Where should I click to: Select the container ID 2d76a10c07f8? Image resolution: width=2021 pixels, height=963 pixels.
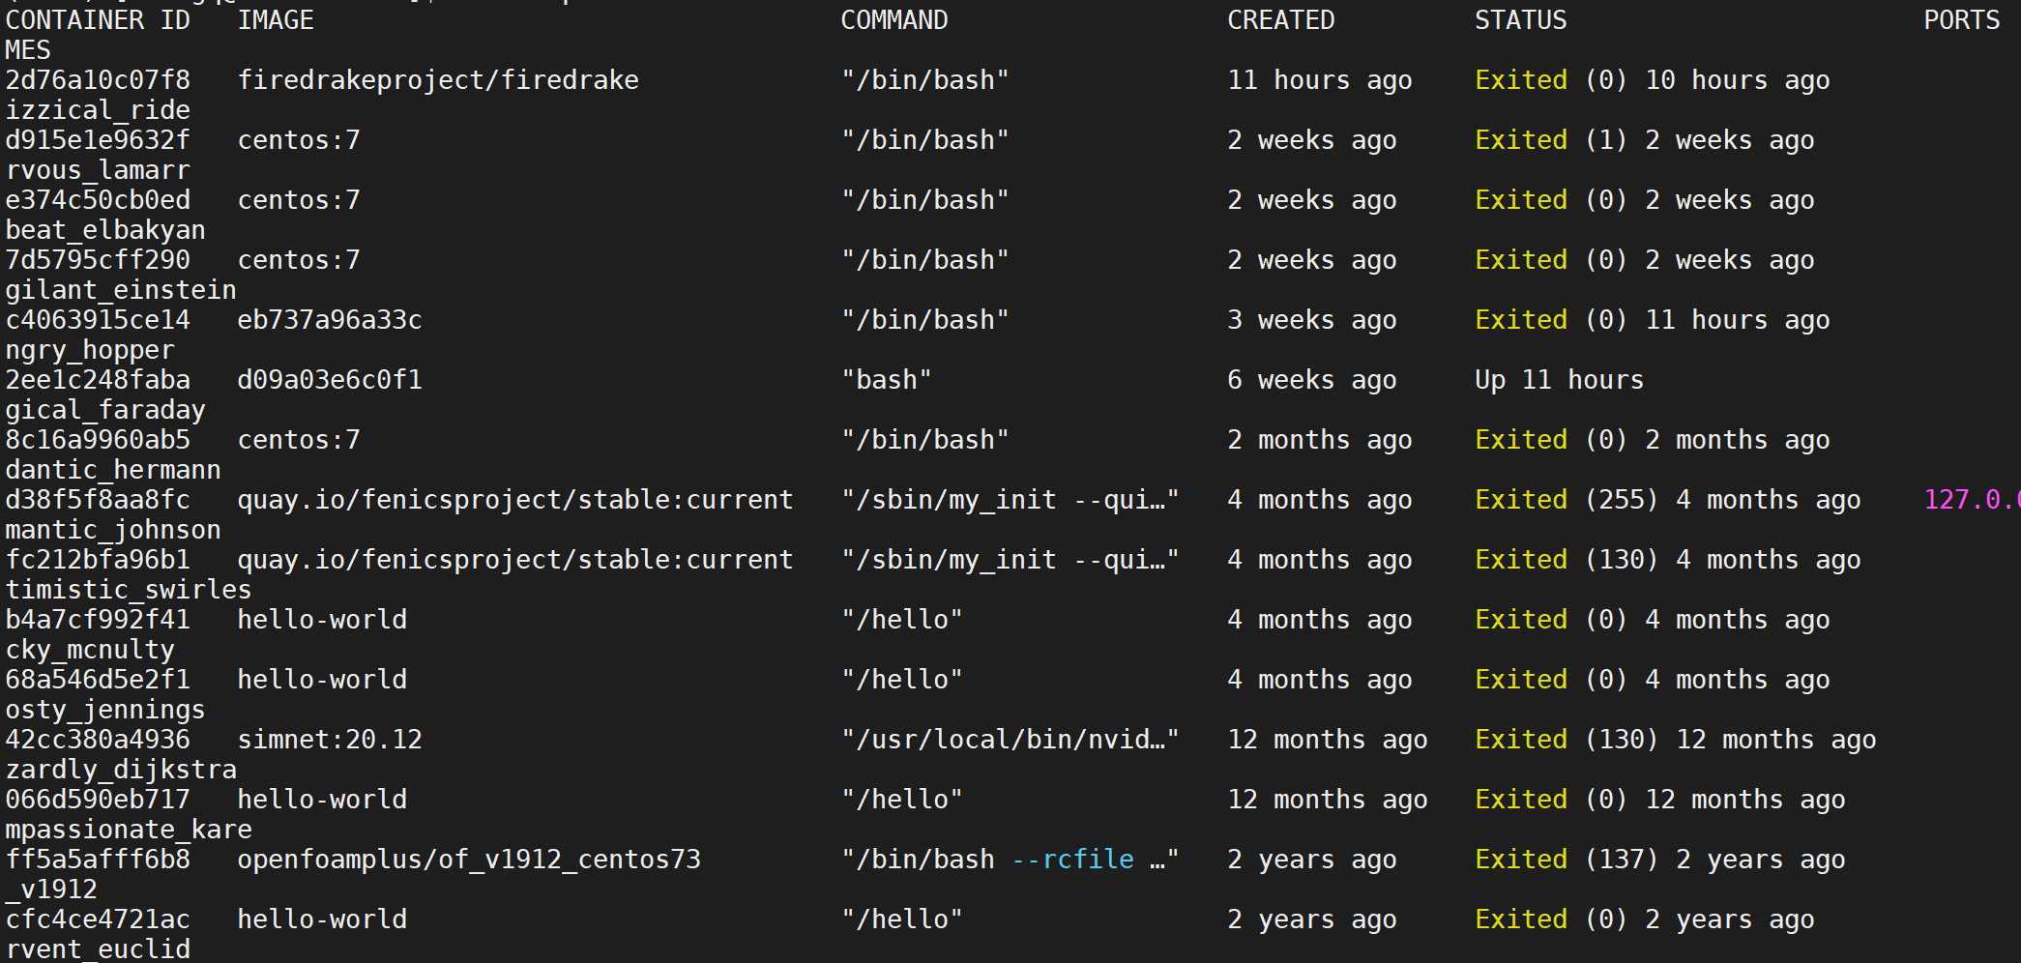97,79
